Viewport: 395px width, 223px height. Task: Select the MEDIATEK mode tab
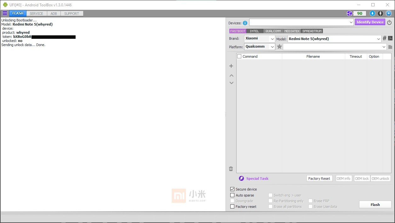coord(292,31)
